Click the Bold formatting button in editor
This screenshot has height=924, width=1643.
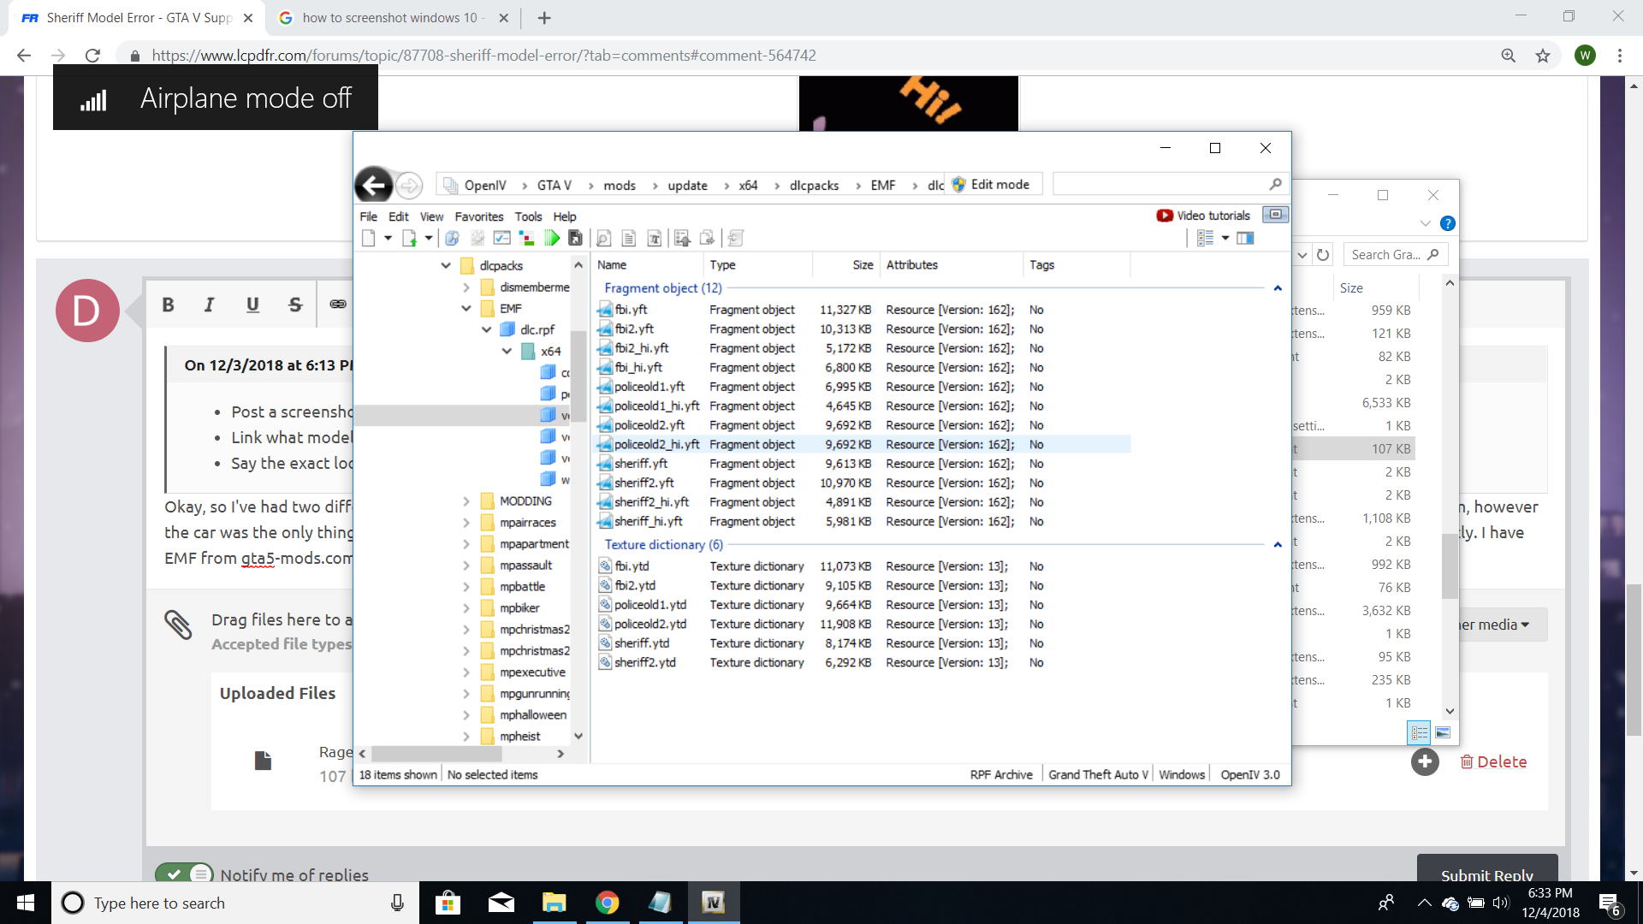pyautogui.click(x=168, y=305)
